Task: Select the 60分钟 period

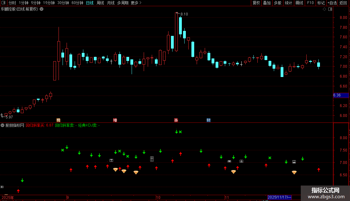Action: pos(77,3)
